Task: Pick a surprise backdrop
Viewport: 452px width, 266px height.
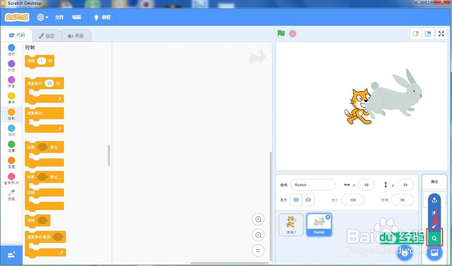Action: 434,213
